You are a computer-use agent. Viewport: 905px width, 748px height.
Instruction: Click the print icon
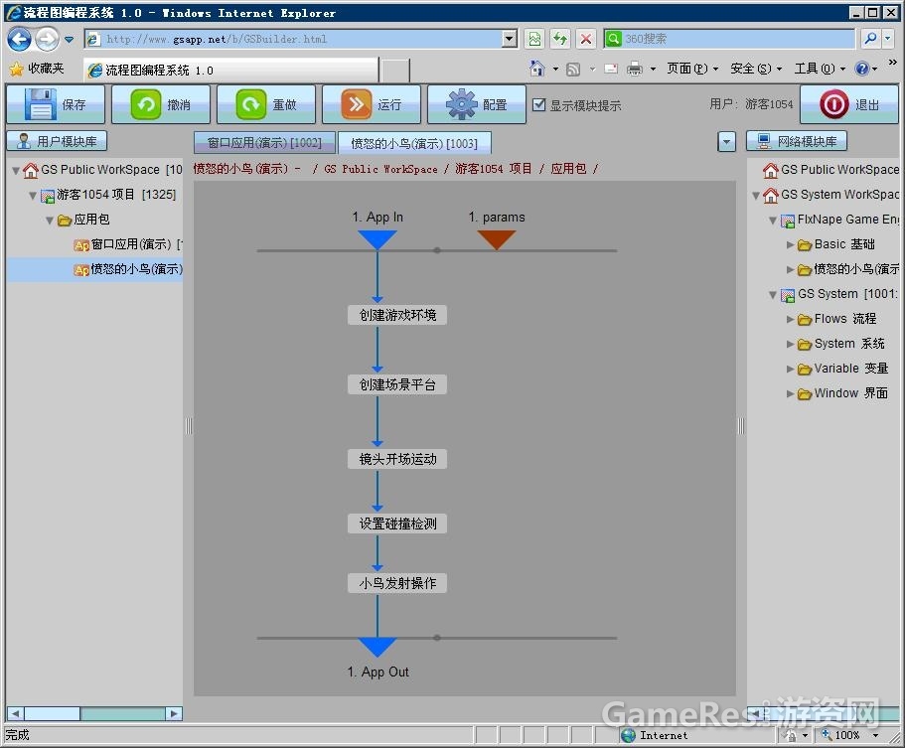coord(635,70)
